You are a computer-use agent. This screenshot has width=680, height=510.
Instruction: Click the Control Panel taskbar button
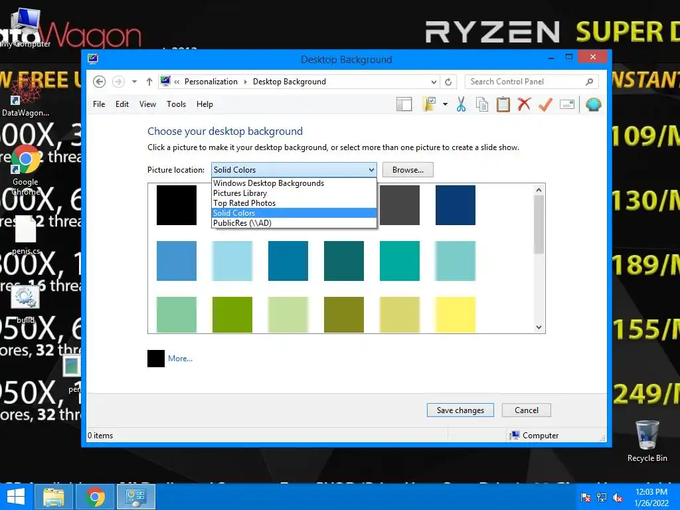136,497
